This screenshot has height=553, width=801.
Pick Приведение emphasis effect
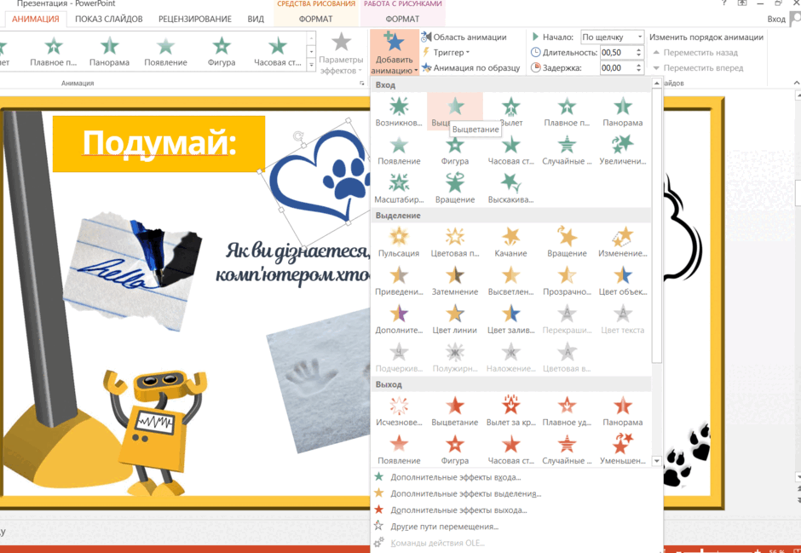coord(399,281)
